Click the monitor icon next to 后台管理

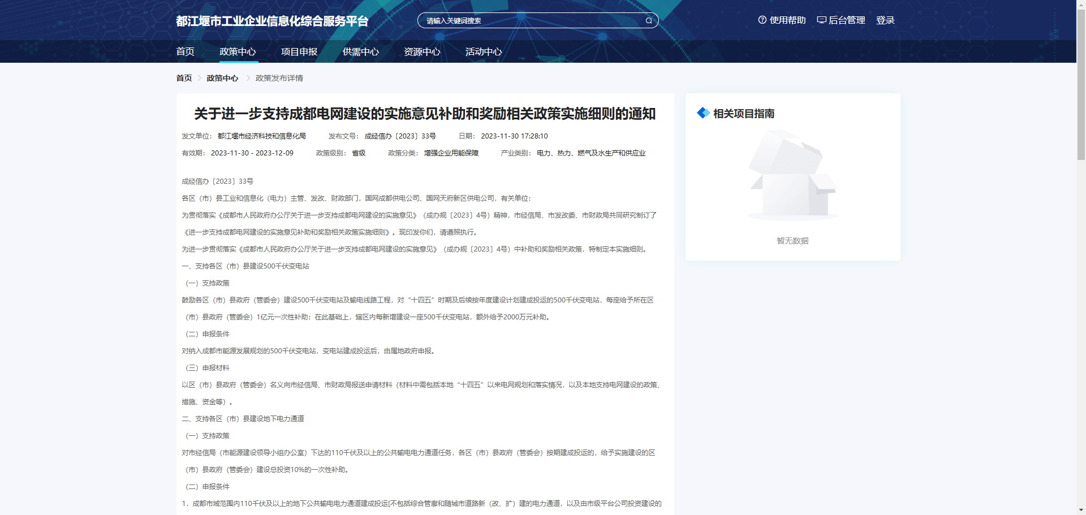point(821,19)
